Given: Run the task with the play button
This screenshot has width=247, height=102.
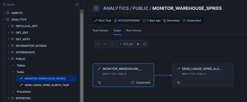Looking at the screenshot, I should [138, 44].
